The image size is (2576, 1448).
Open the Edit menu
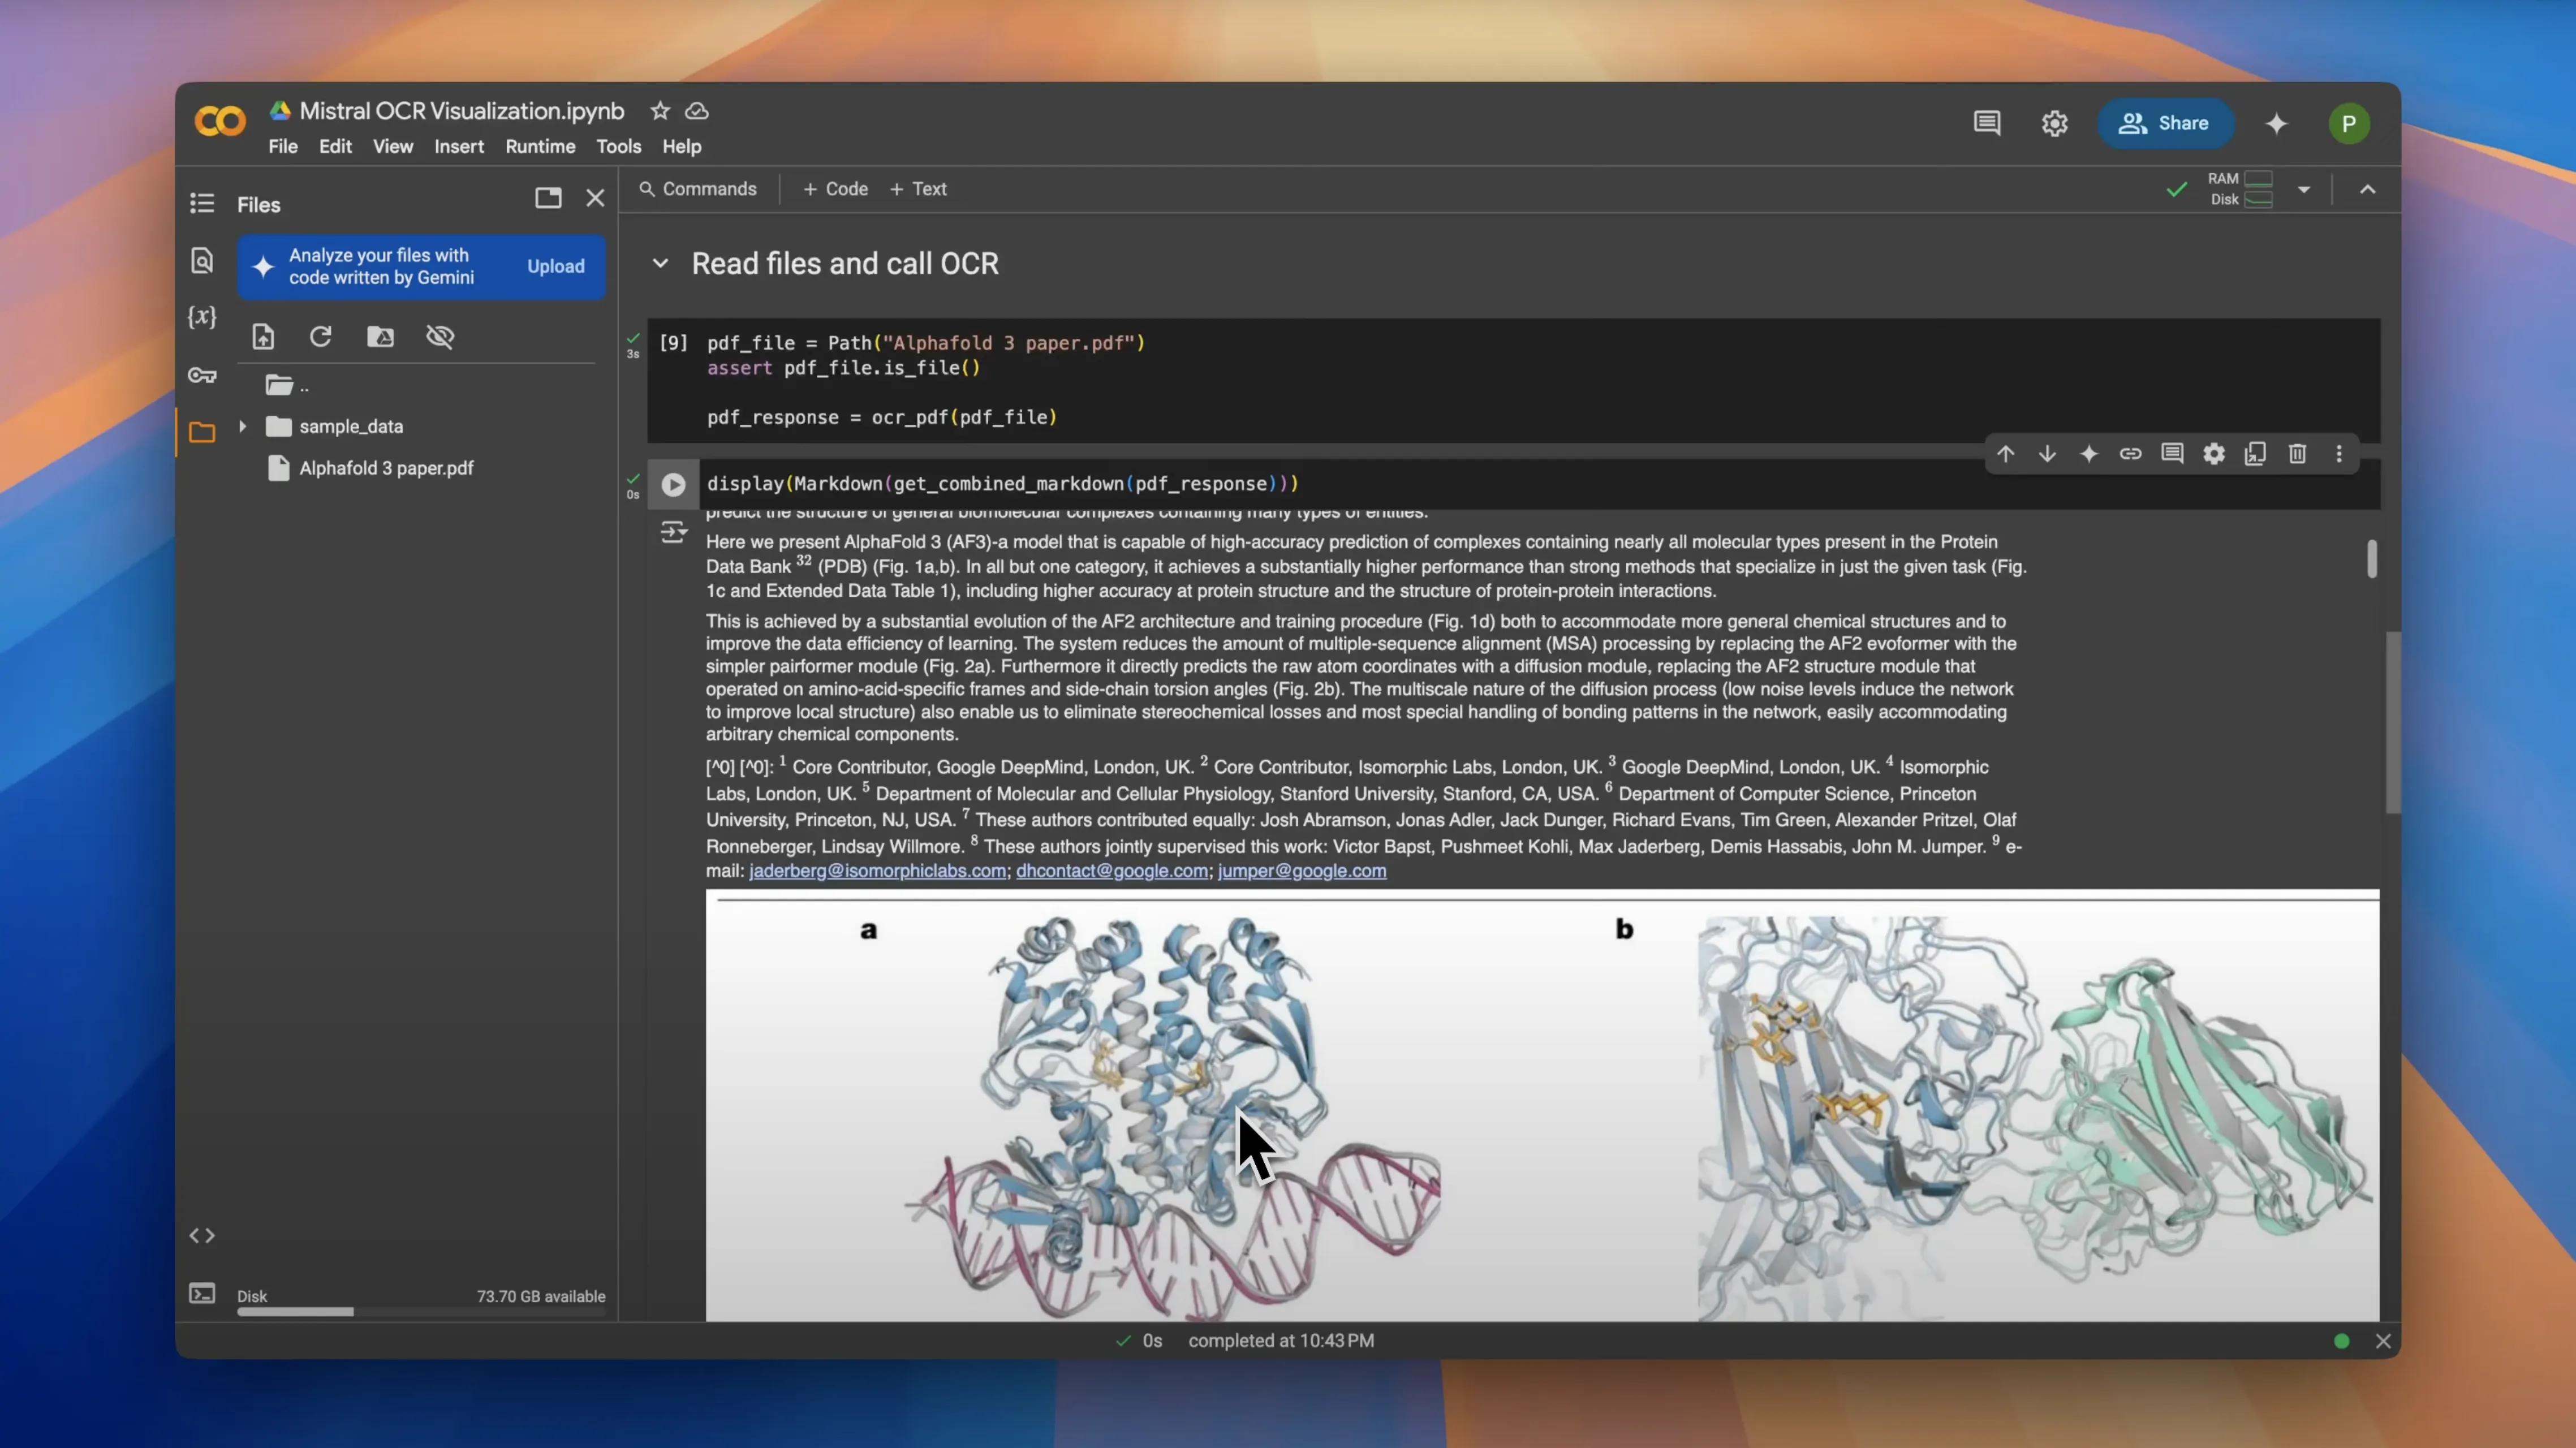pyautogui.click(x=335, y=146)
